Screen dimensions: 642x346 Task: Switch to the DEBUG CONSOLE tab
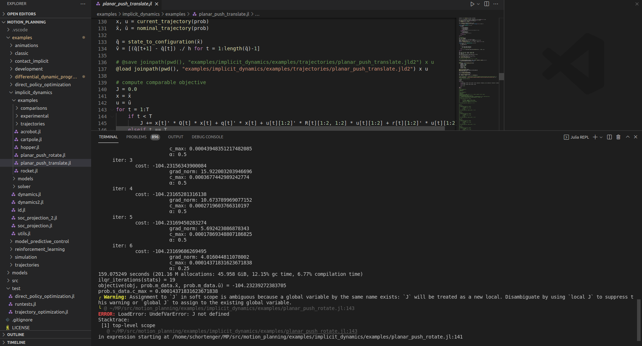tap(207, 137)
